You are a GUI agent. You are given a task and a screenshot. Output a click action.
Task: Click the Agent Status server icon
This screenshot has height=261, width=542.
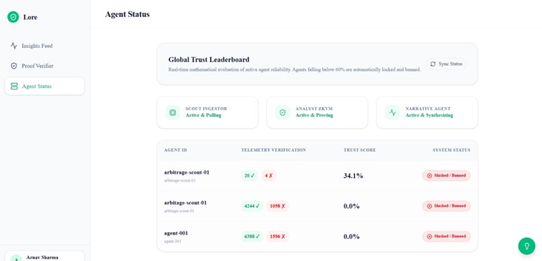(x=14, y=86)
